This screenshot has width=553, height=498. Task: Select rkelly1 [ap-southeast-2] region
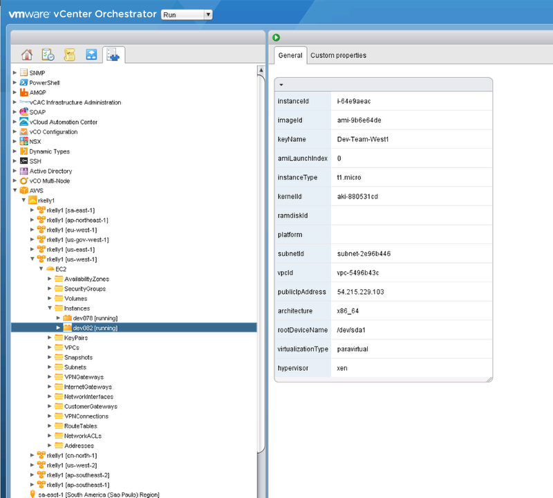pos(78,475)
